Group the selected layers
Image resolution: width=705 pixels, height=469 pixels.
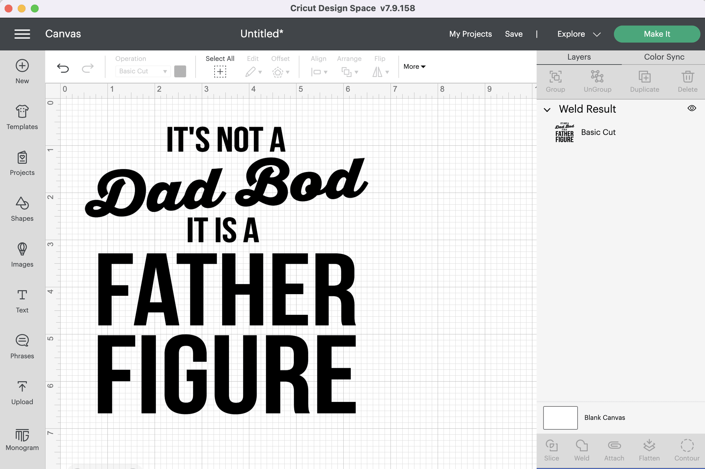[555, 81]
